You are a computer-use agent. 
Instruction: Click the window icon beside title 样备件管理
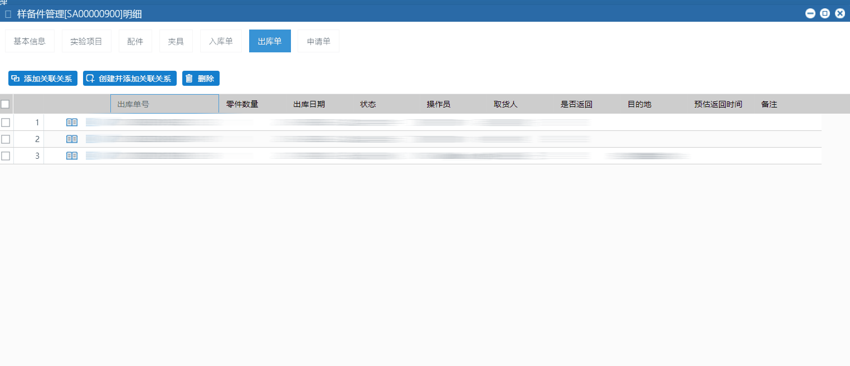(x=8, y=14)
